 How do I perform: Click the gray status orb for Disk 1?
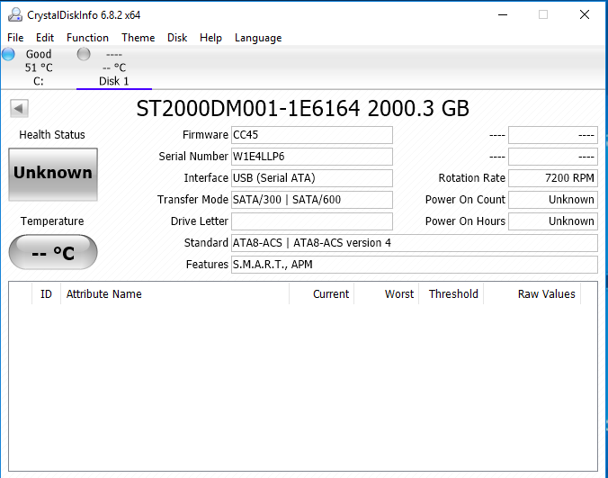(x=84, y=54)
